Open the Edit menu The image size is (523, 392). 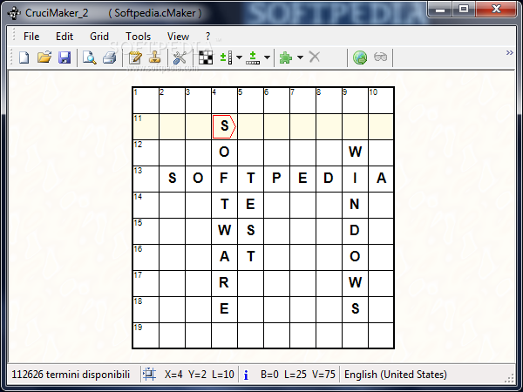pos(64,37)
